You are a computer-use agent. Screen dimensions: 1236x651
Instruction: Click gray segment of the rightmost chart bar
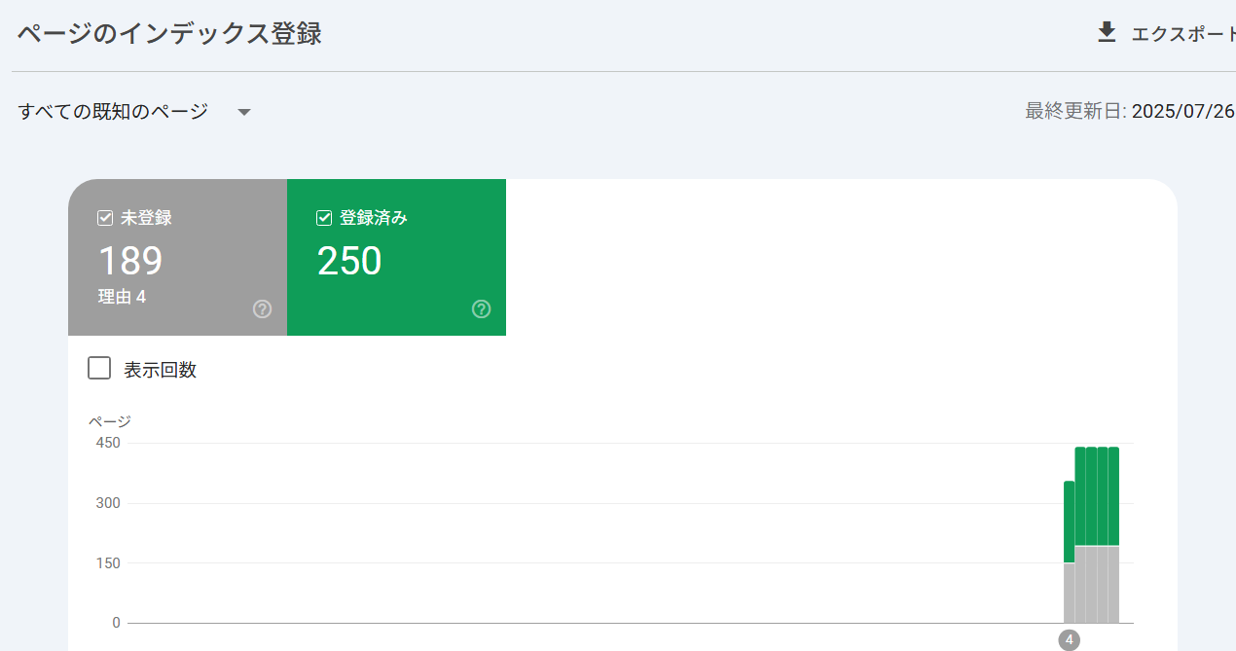point(1113,584)
